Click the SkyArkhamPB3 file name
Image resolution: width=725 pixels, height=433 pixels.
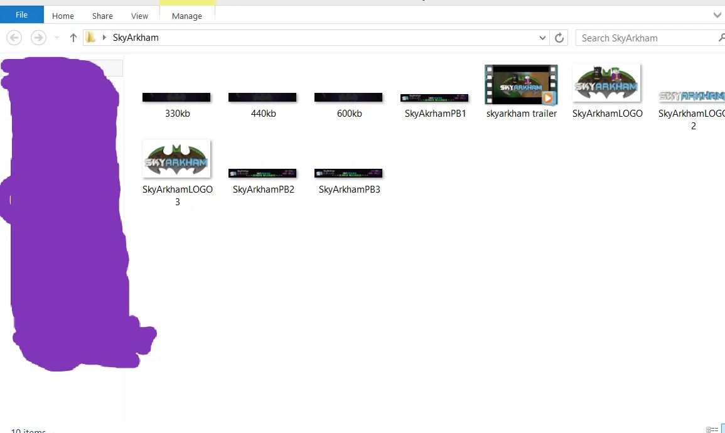point(350,189)
